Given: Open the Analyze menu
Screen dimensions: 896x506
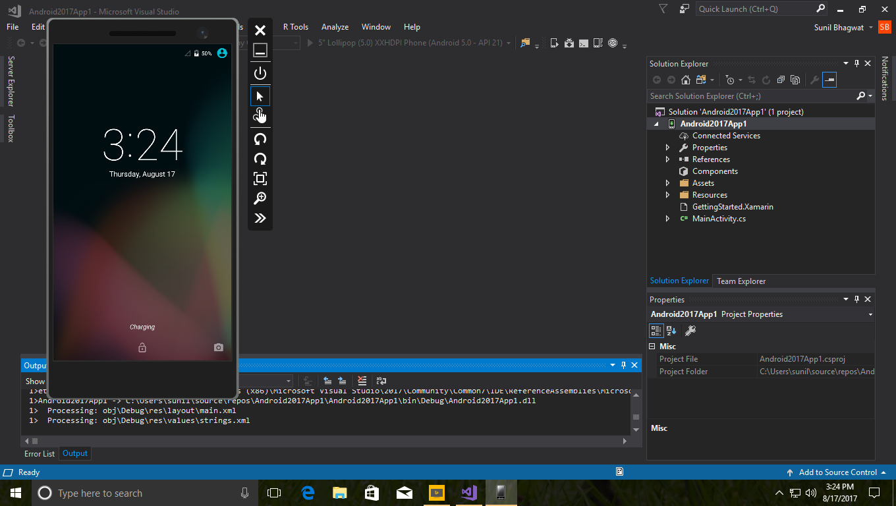Looking at the screenshot, I should tap(335, 27).
